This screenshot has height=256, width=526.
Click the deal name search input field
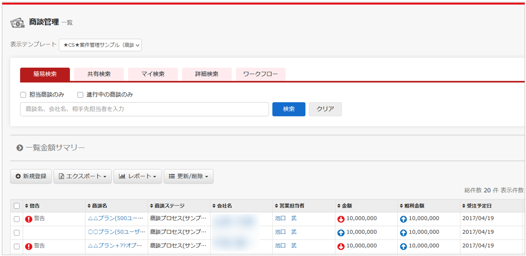point(144,109)
